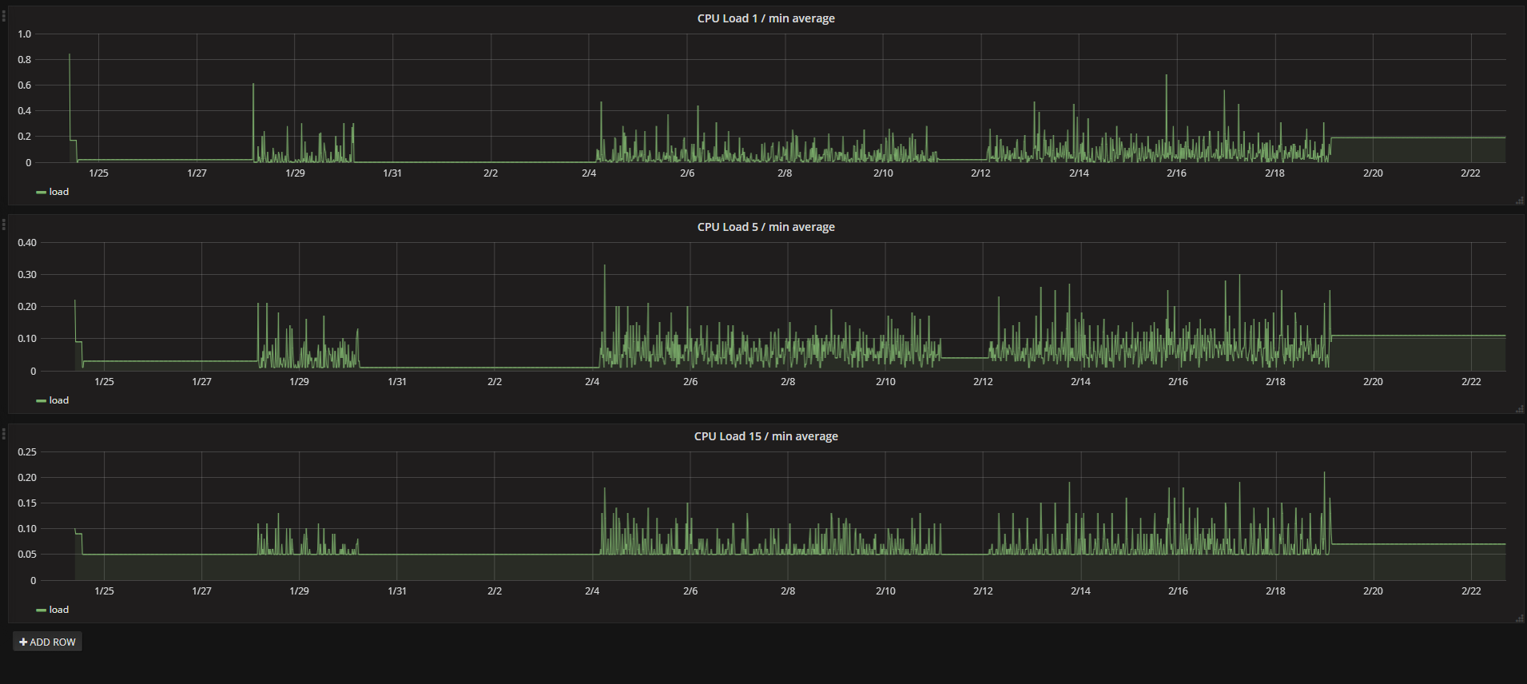Pick the load series color in CPU Load 1 legend
This screenshot has width=1527, height=684.
click(x=41, y=193)
